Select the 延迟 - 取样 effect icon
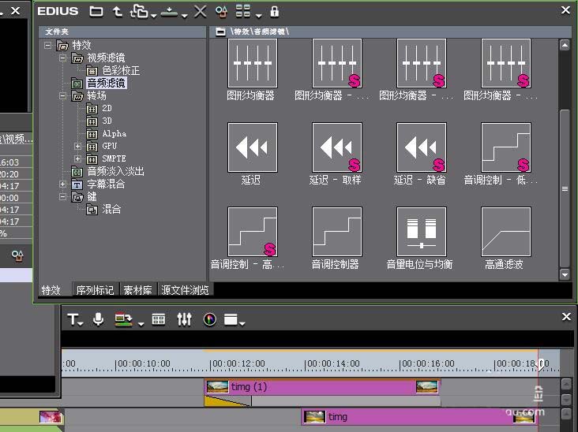The image size is (578, 432). point(337,147)
